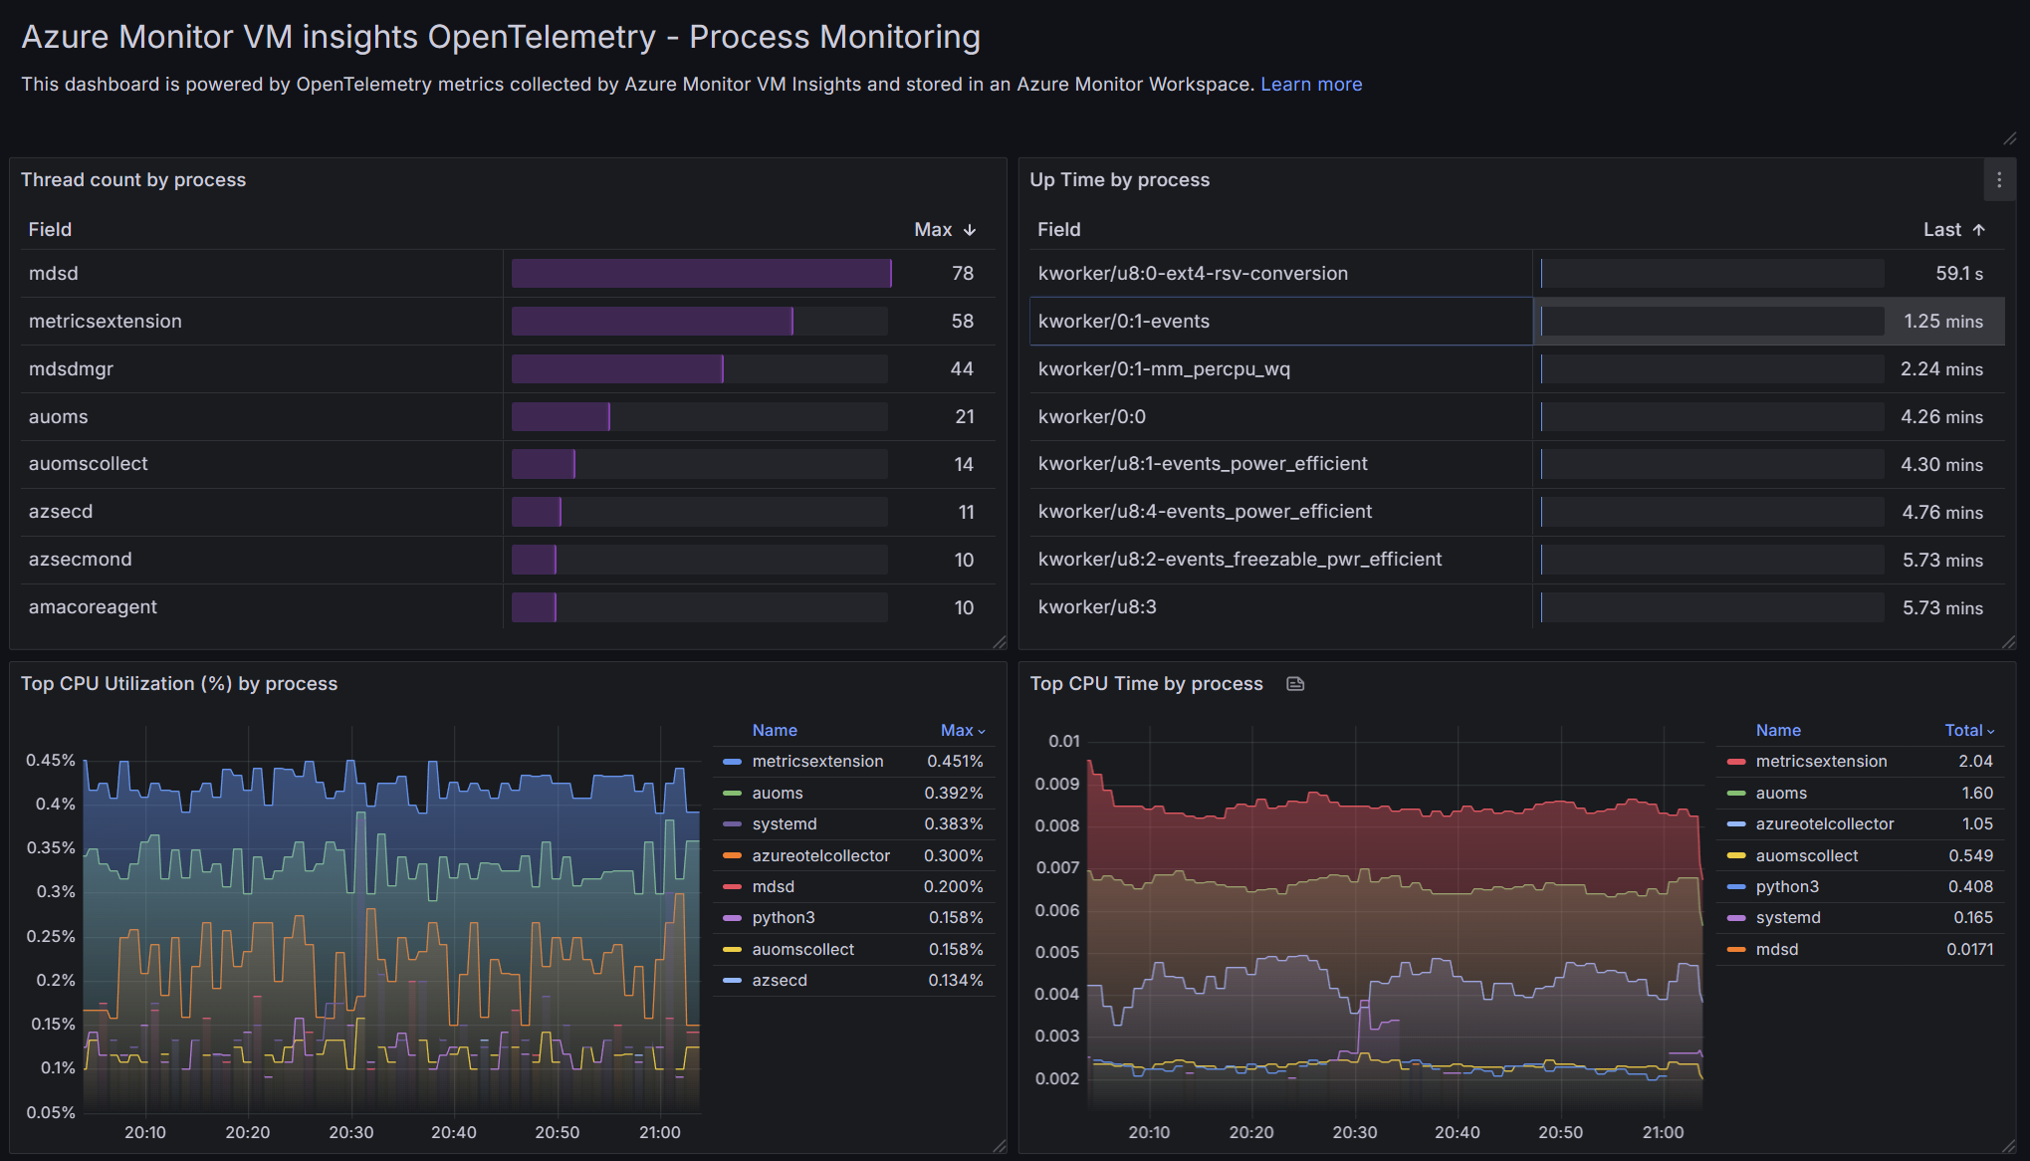Sort CPU Utilization legend by Name

[774, 731]
